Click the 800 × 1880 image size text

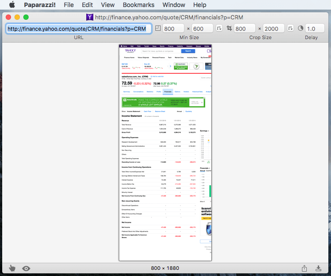[x=165, y=268]
